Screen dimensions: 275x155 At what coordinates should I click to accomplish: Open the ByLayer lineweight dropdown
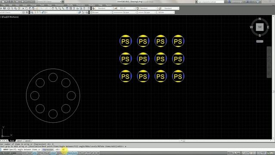(x=147, y=12)
